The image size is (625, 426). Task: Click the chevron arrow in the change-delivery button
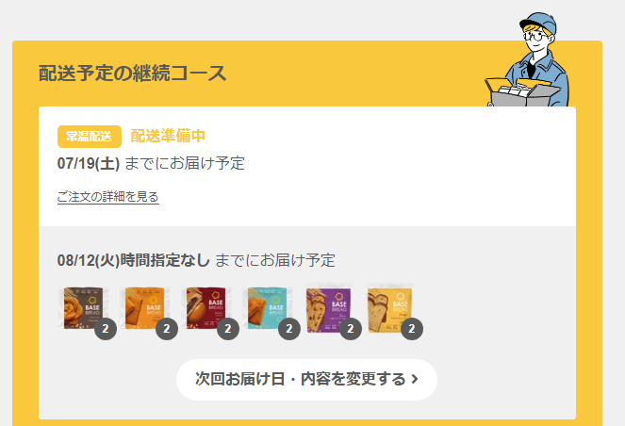click(415, 379)
